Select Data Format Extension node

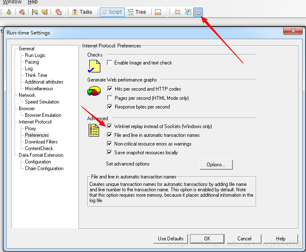click(41, 155)
